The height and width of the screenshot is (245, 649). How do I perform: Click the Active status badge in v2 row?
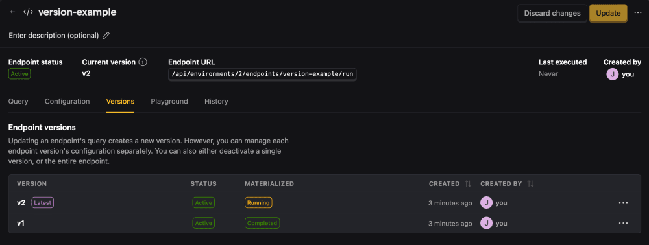204,203
